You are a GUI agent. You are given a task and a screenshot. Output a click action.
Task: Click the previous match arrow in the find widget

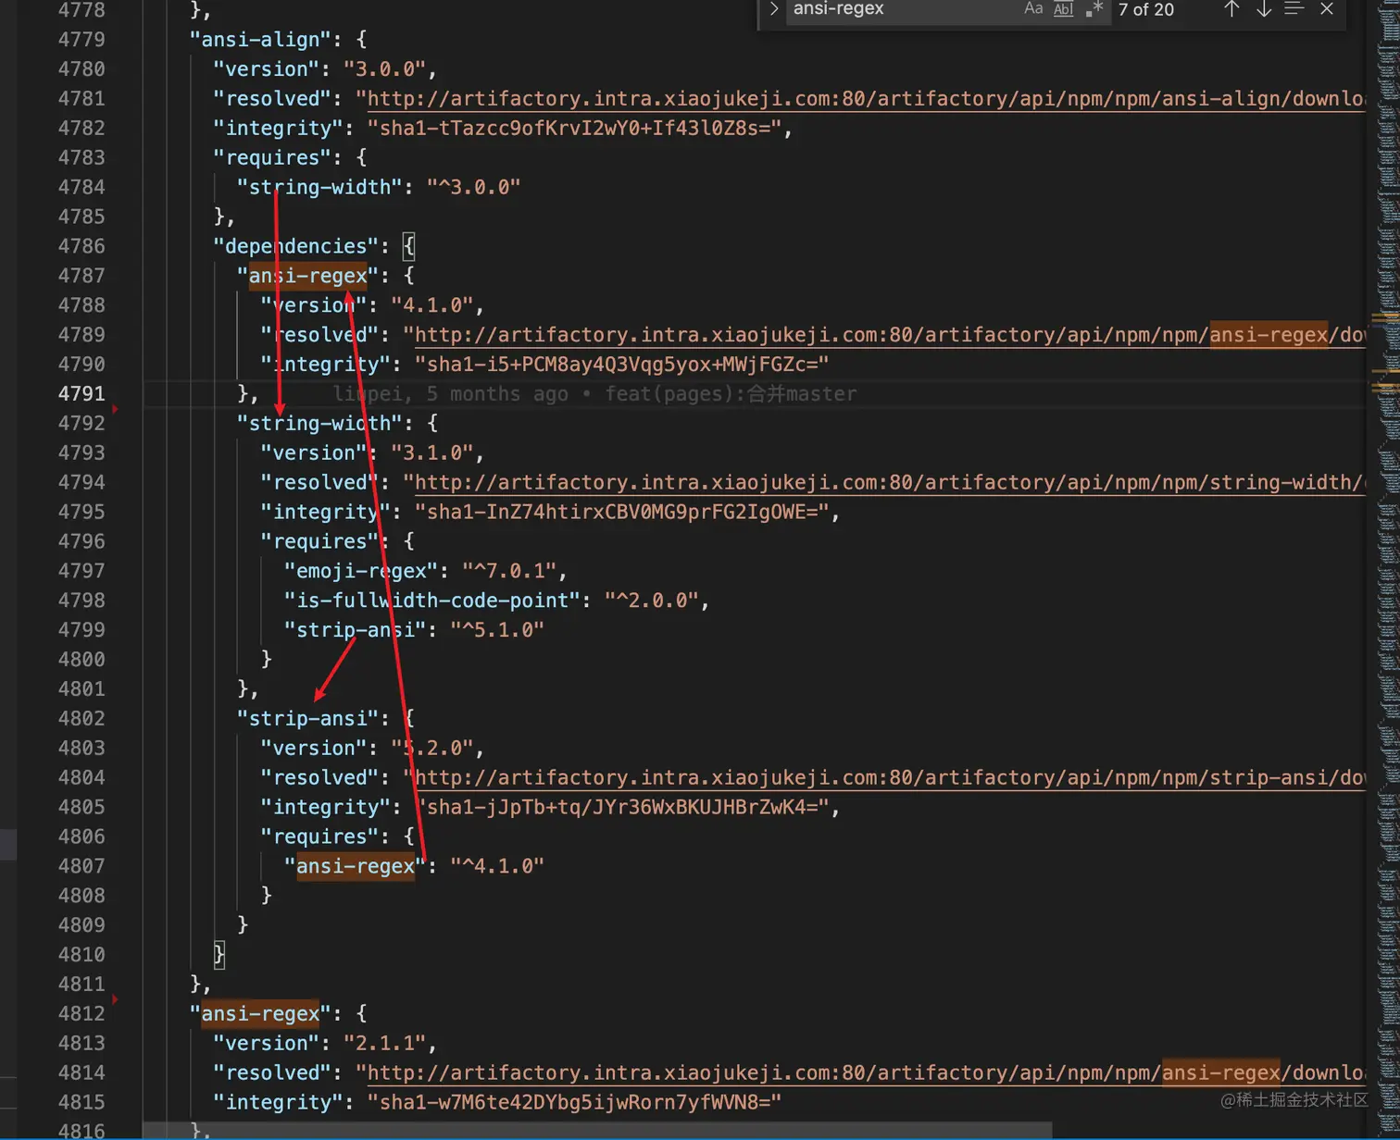[x=1231, y=10]
